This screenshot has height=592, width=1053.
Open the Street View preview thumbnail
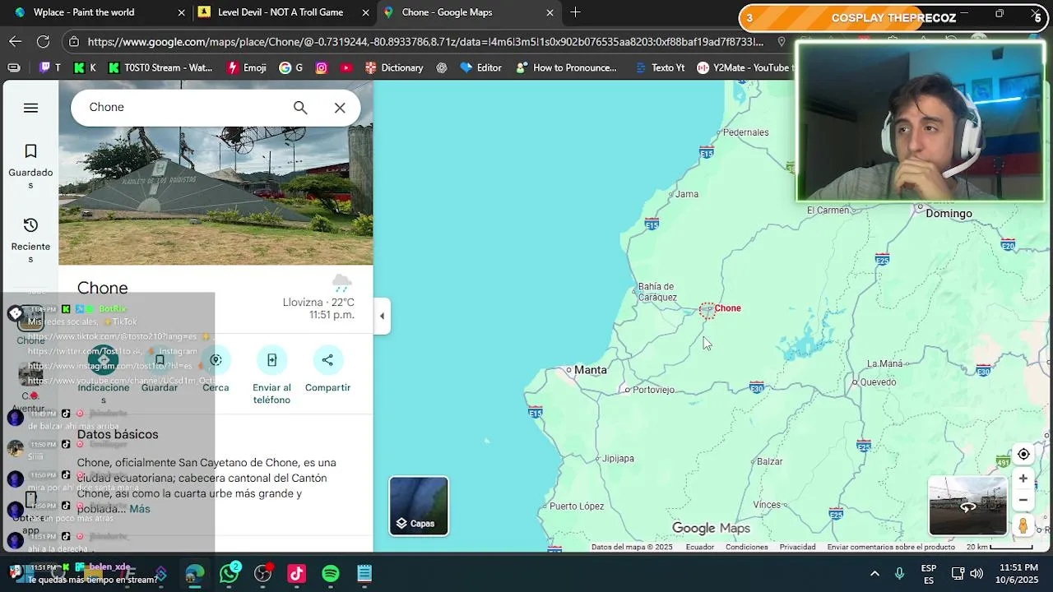[967, 506]
